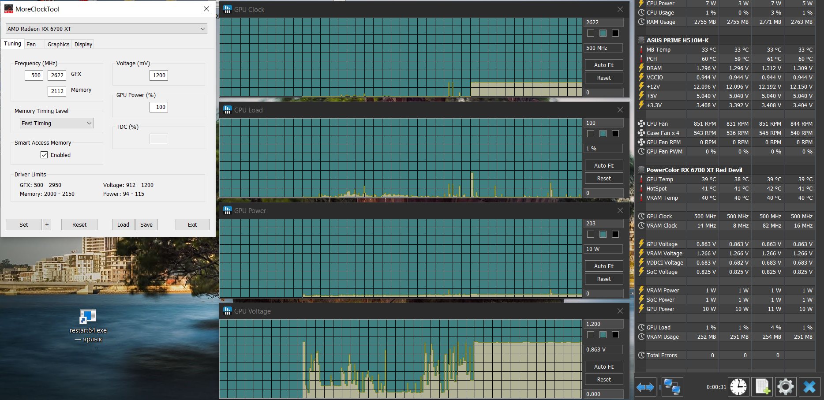Click the fan icon beside Case Fan x 4
The image size is (824, 400).
point(641,133)
